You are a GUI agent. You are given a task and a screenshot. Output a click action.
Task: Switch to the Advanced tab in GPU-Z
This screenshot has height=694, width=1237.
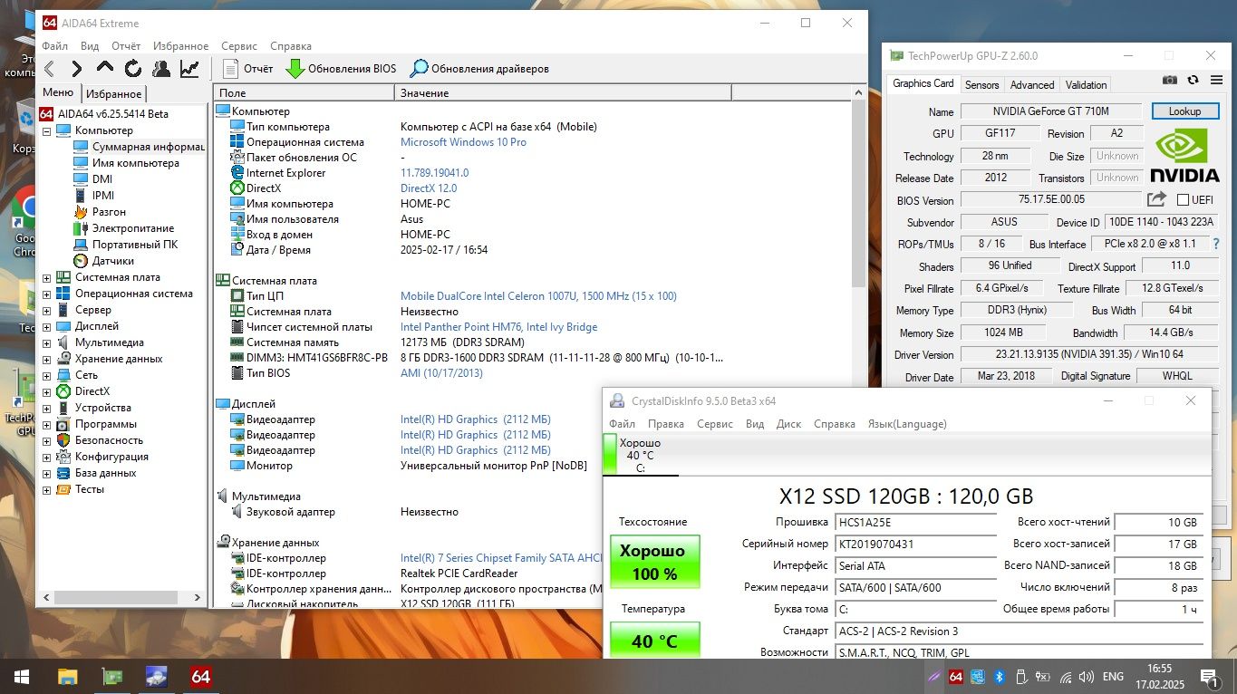[x=1032, y=85]
